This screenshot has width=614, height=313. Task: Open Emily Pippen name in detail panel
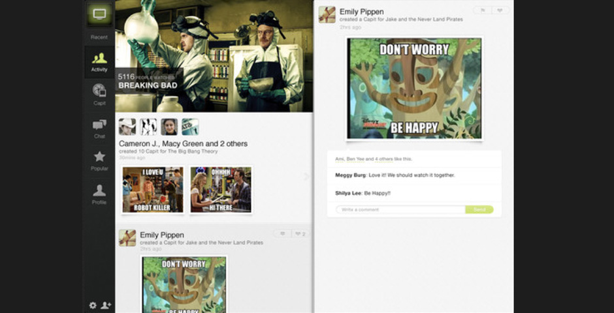(362, 12)
